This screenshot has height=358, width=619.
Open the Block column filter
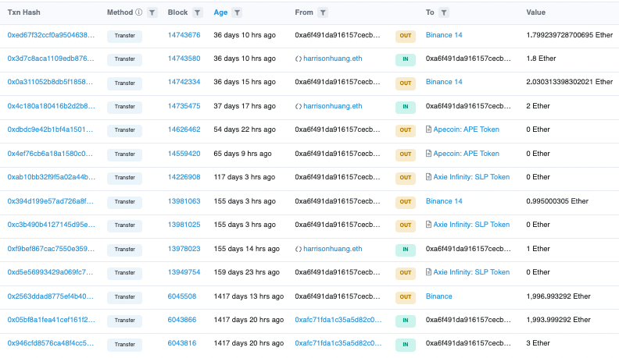(198, 12)
